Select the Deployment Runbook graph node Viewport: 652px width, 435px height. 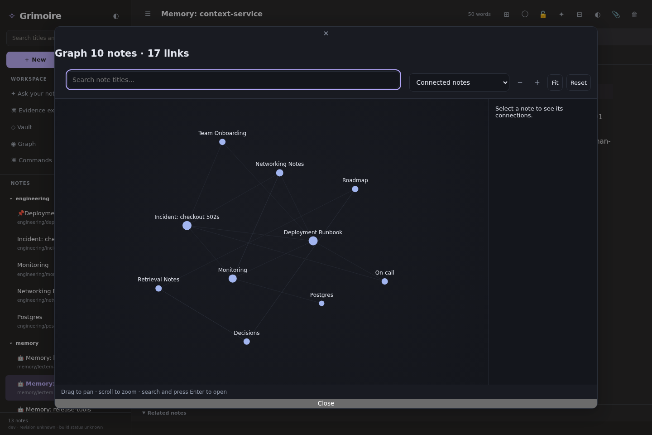tap(313, 241)
